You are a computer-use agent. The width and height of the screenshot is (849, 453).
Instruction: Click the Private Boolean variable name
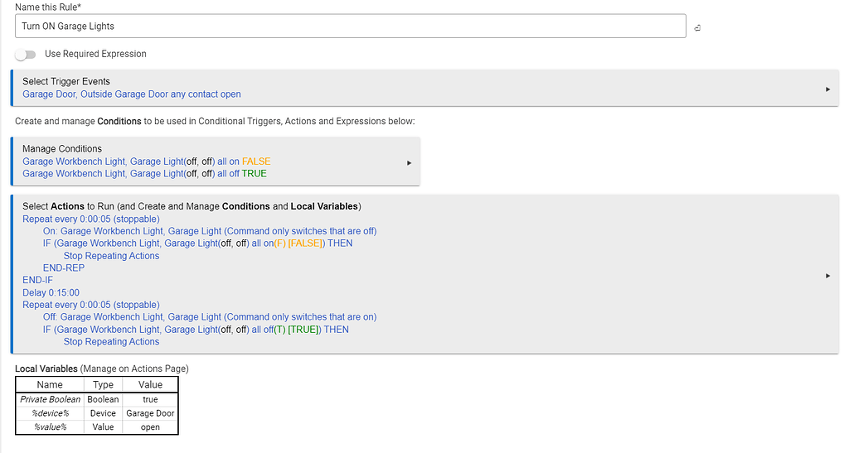50,399
